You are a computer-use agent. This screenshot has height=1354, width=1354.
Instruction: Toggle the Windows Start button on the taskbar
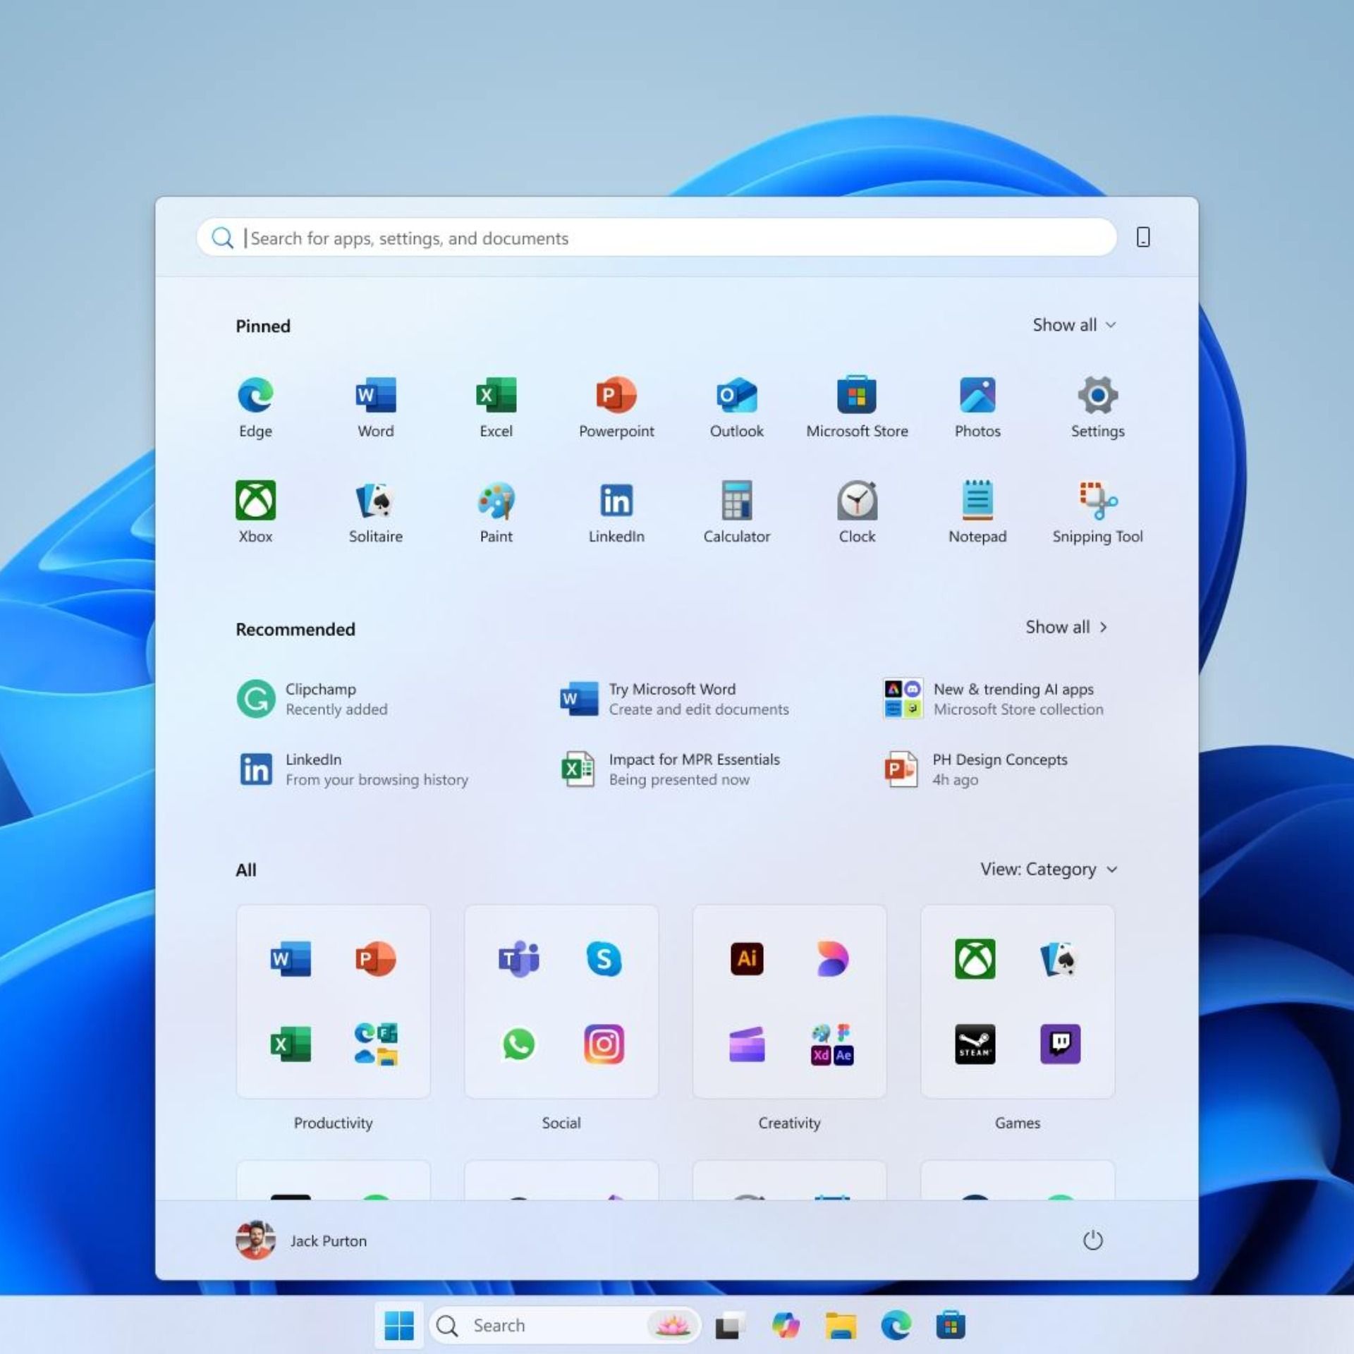[x=399, y=1326]
